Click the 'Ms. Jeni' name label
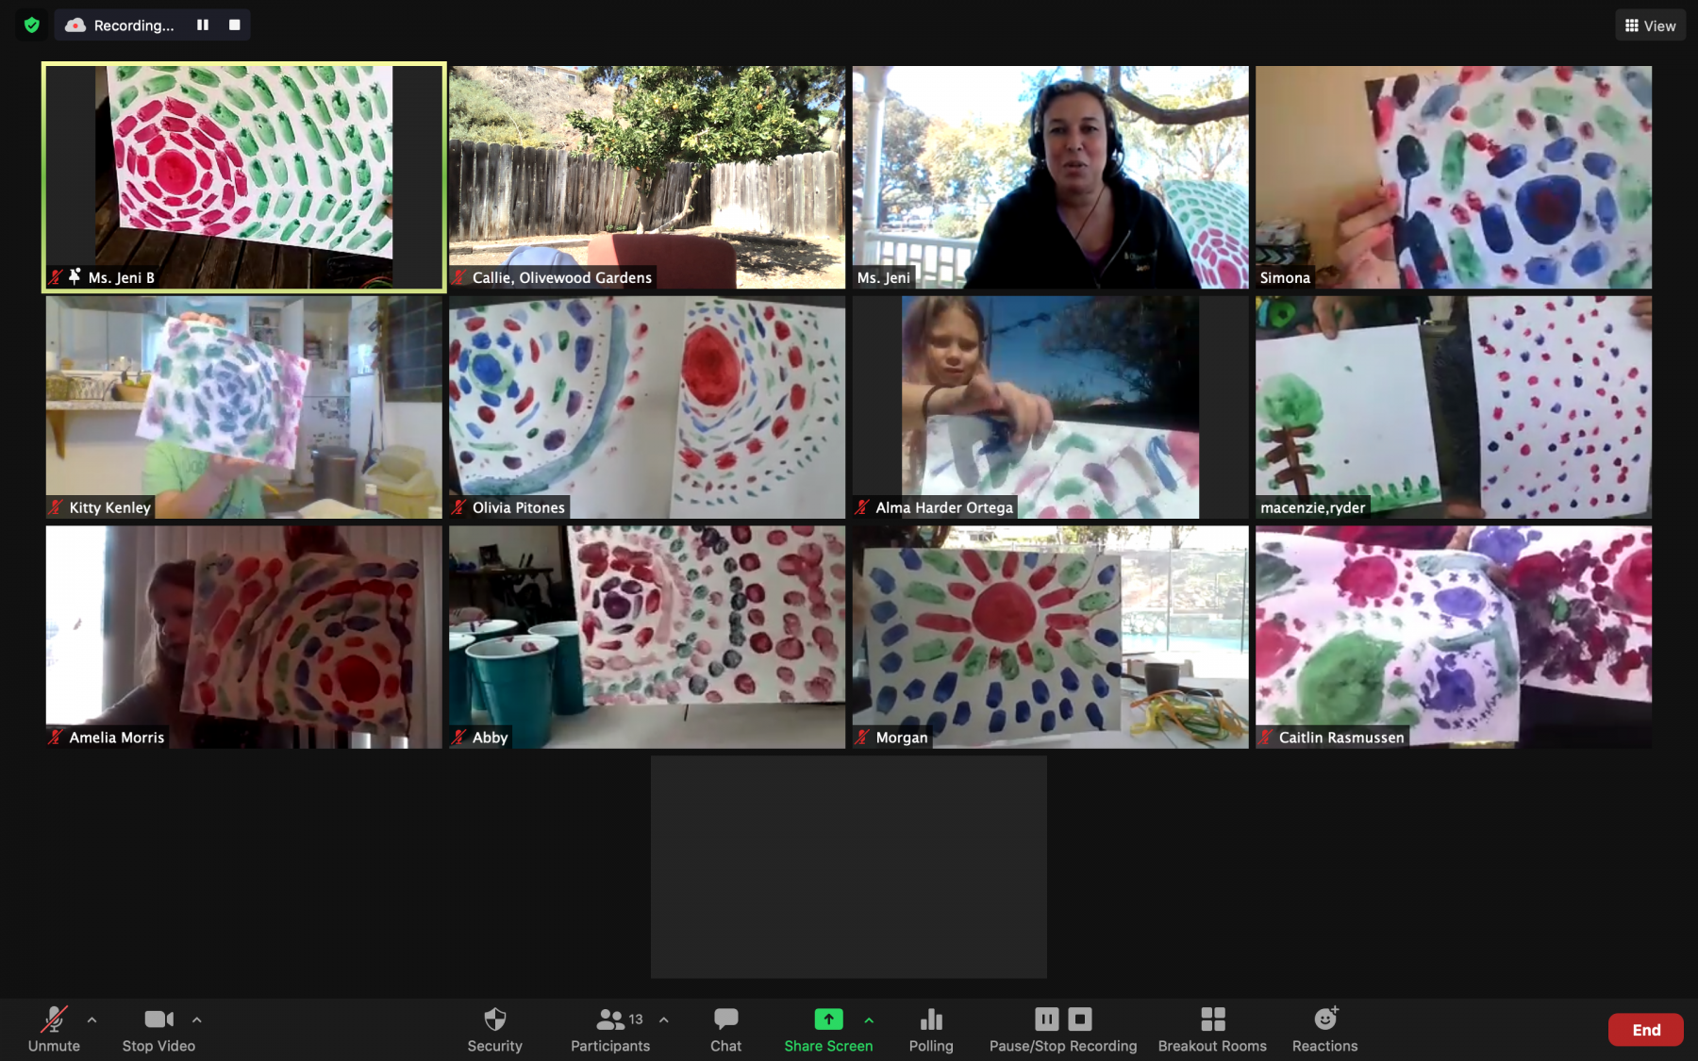This screenshot has height=1061, width=1698. point(884,277)
